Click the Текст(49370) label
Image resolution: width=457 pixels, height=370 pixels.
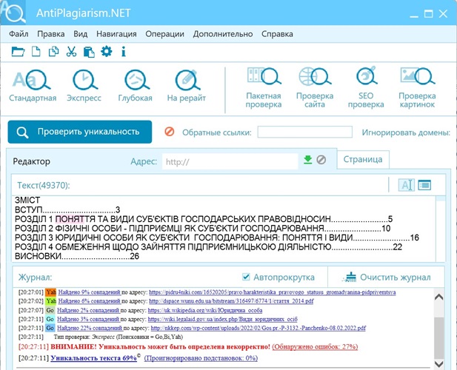(44, 185)
